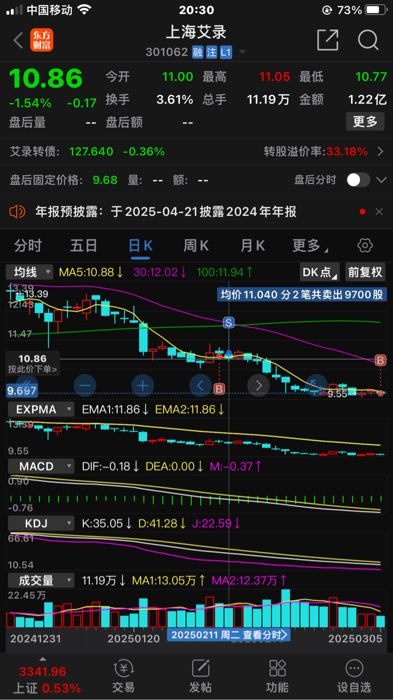
Task: Toggle the 盘后分时 switch
Action: [x=358, y=180]
